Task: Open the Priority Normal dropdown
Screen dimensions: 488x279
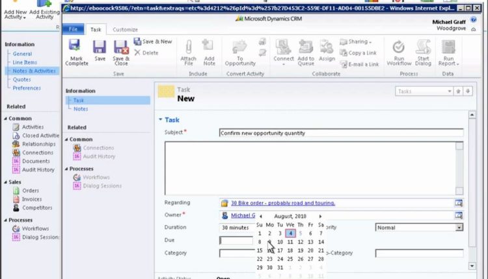Action: [x=459, y=228]
